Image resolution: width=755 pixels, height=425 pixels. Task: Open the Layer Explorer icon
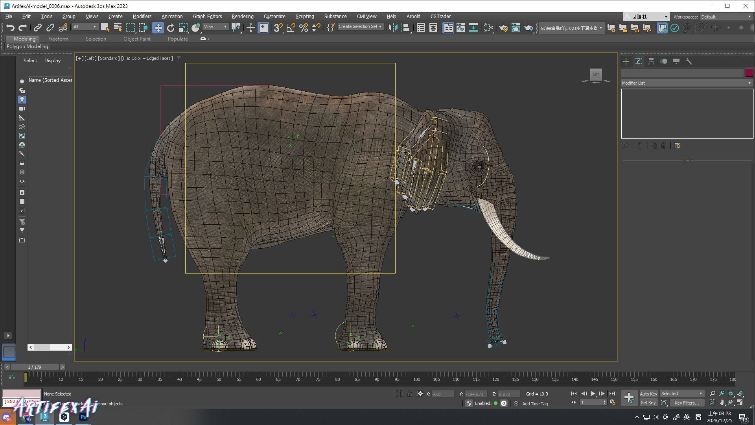pyautogui.click(x=433, y=28)
